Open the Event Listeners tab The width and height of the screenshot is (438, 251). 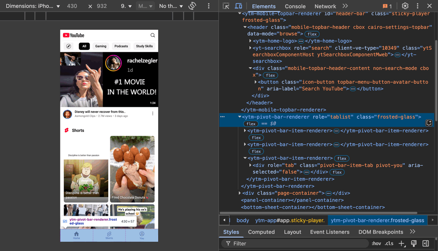point(330,232)
